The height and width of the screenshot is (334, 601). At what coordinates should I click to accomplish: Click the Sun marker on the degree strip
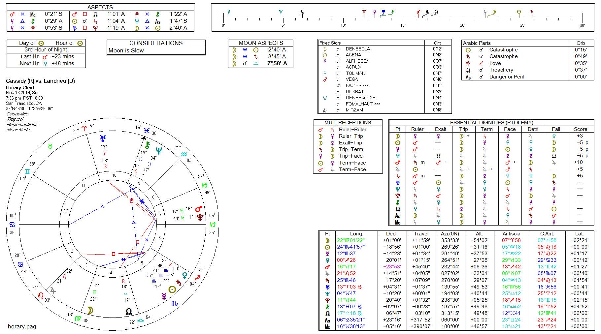pyautogui.click(x=519, y=12)
